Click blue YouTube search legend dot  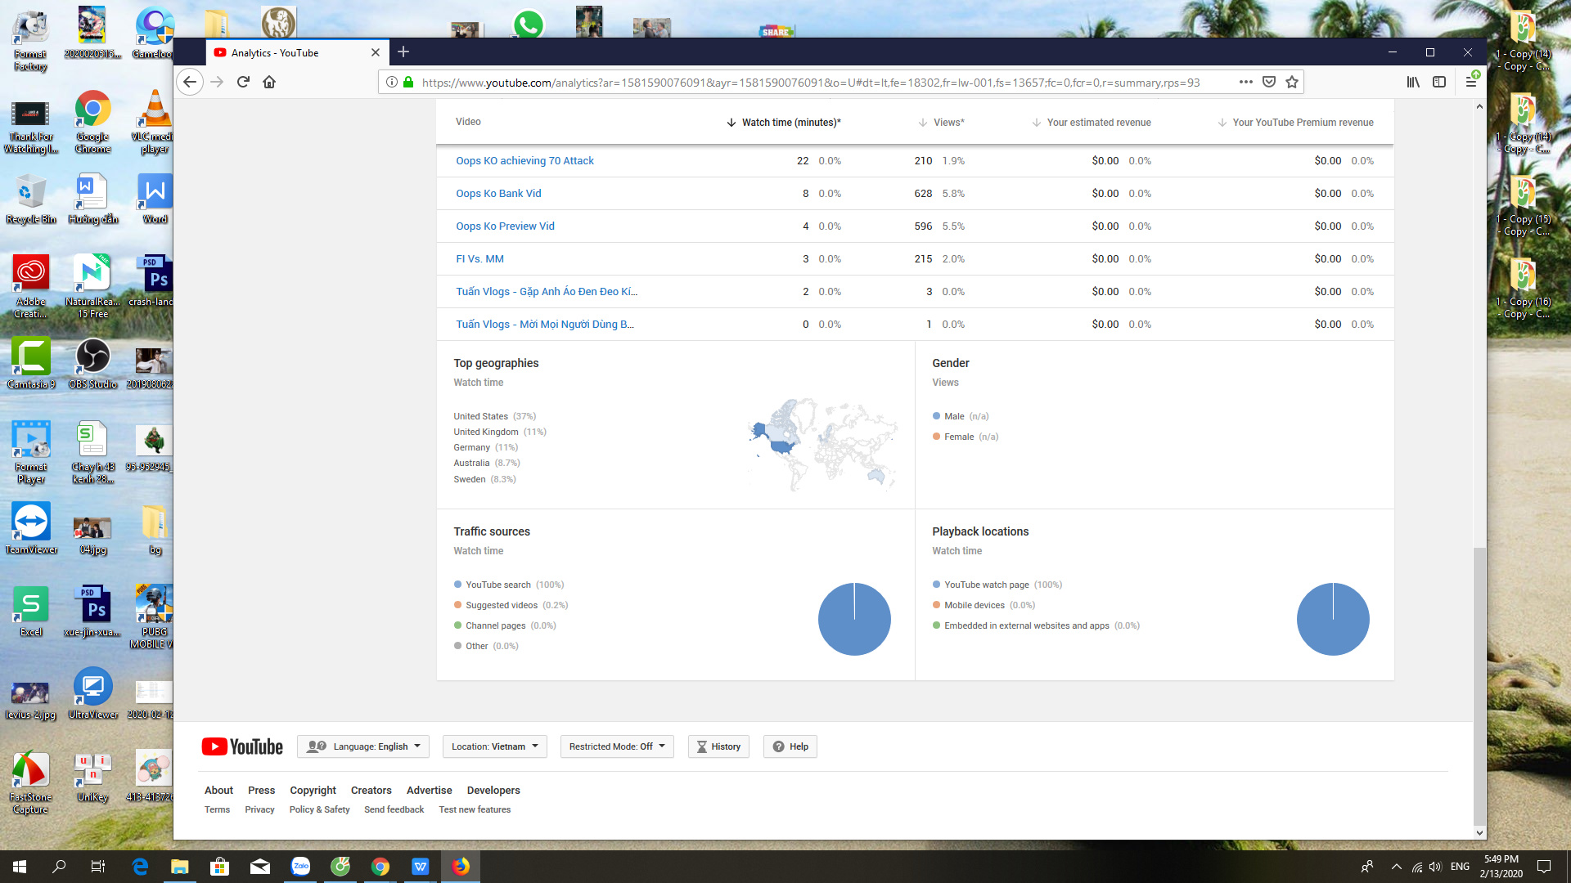tap(458, 585)
